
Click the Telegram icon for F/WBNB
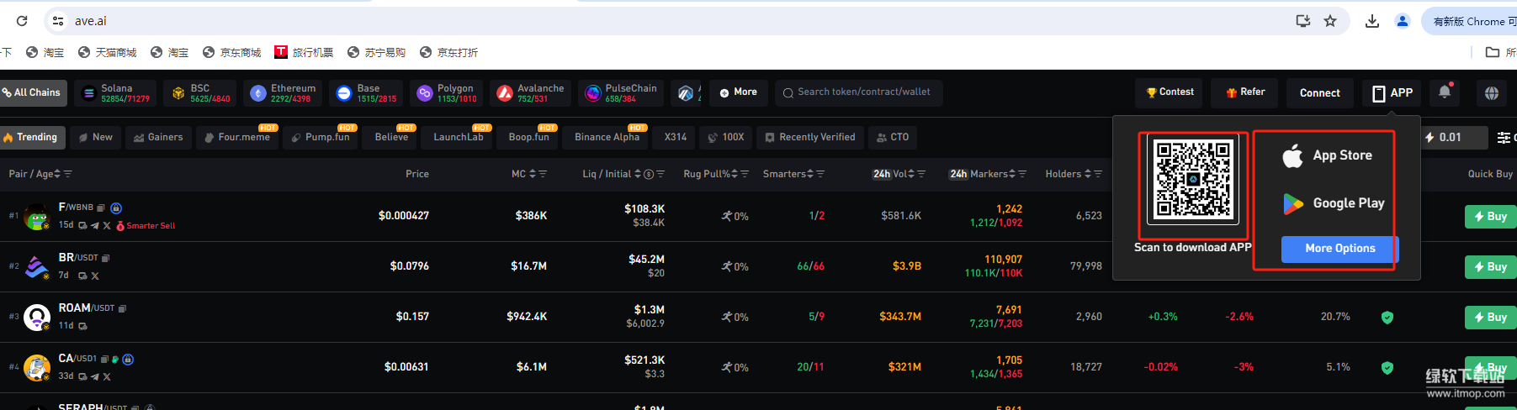(95, 225)
